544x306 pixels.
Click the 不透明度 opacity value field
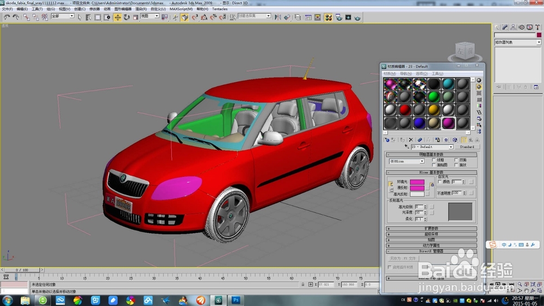(457, 193)
